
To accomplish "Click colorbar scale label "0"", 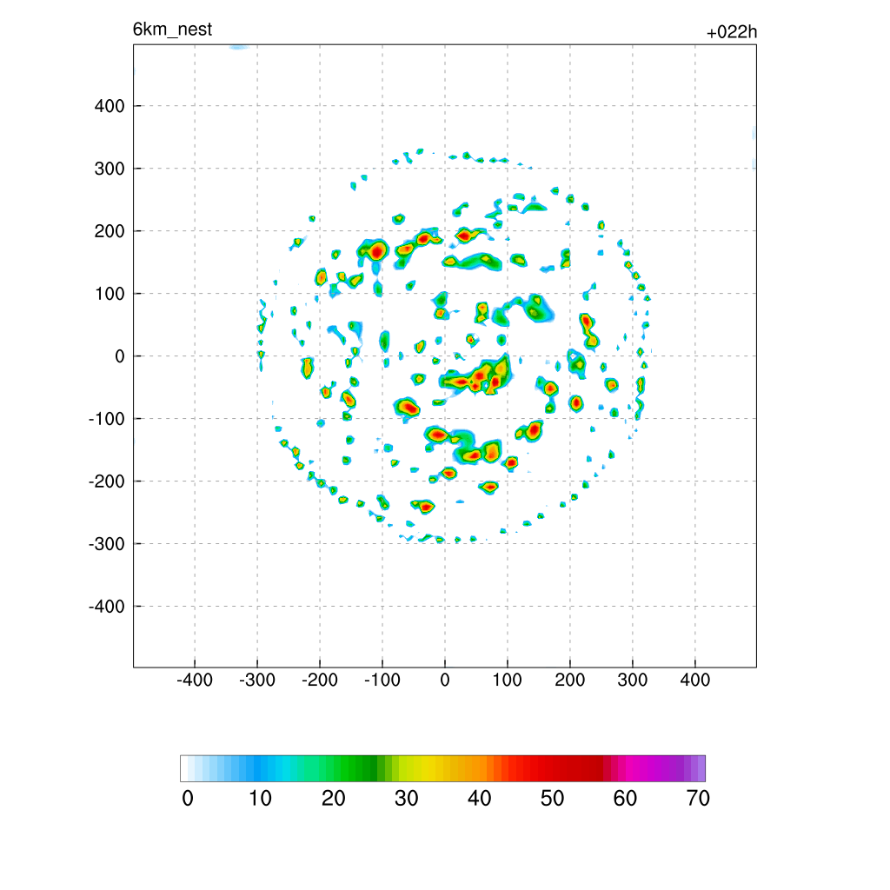I will (188, 798).
